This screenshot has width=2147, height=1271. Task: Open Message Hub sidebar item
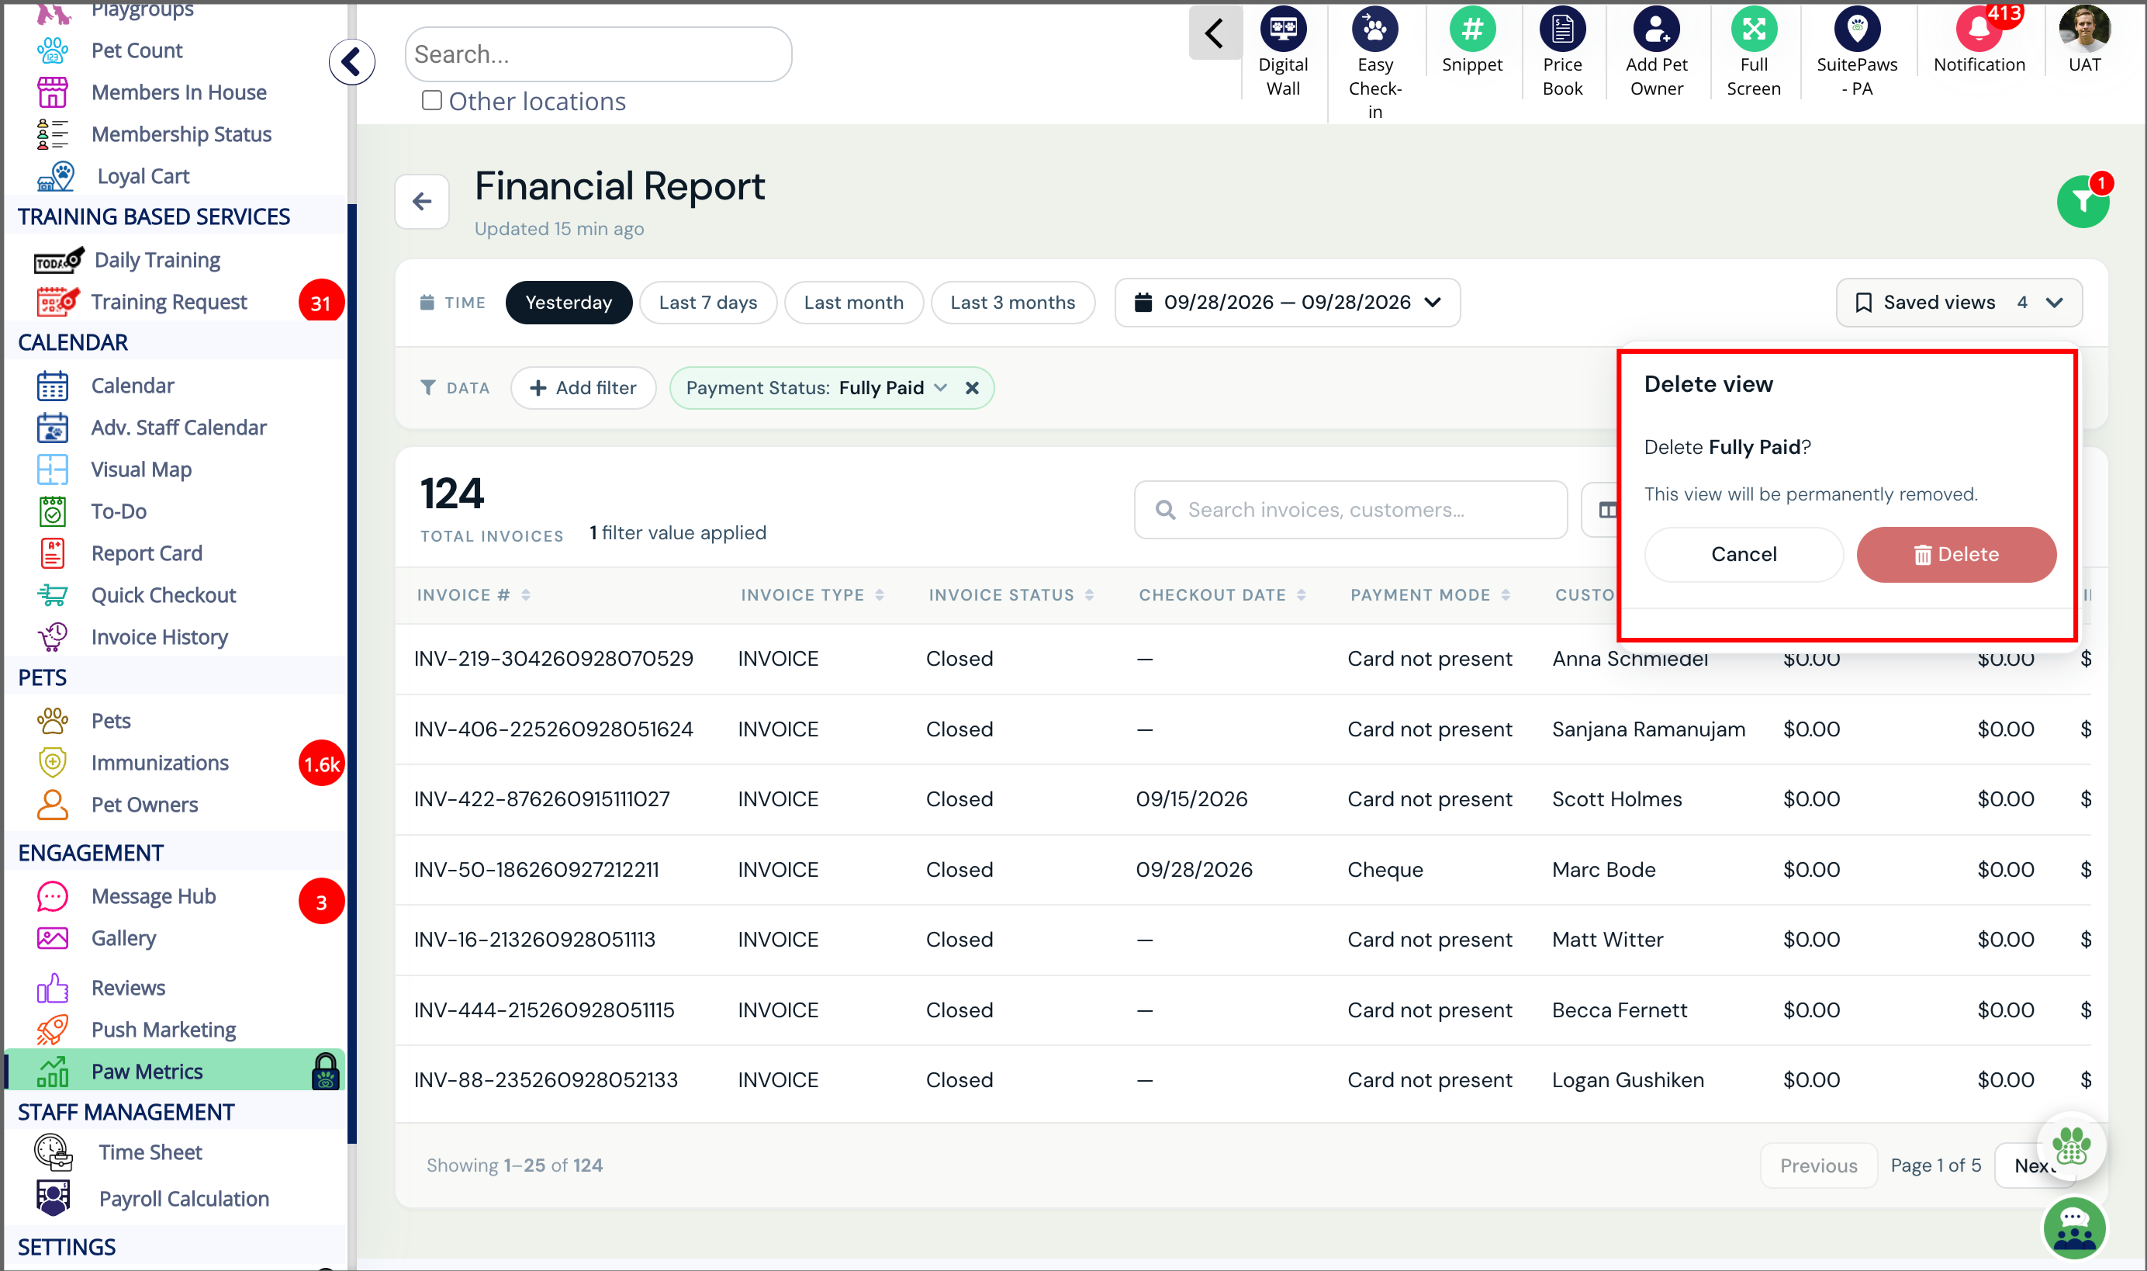tap(154, 896)
